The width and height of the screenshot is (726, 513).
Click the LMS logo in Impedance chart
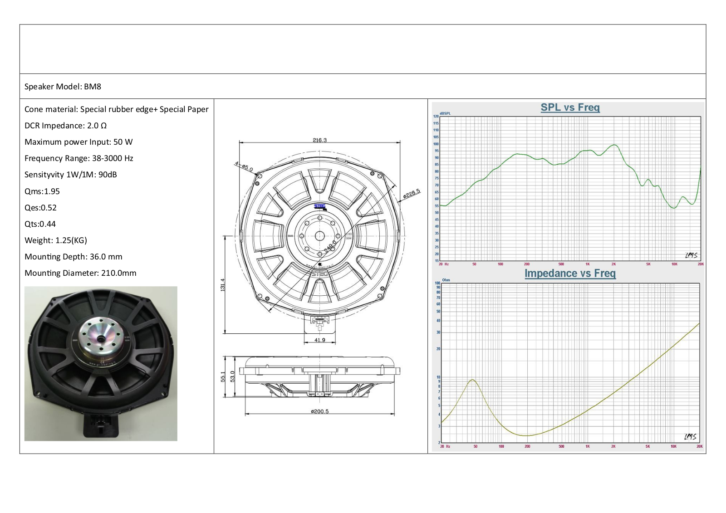pos(690,437)
